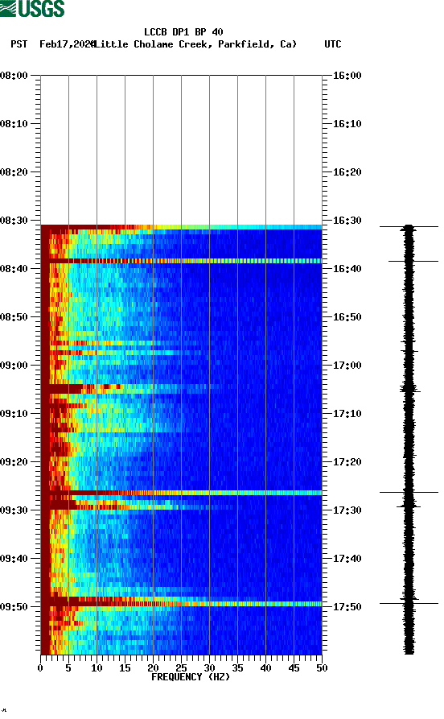The width and height of the screenshot is (444, 719).
Task: Click the seismogram spike near 17:29 UTC
Action: click(409, 506)
